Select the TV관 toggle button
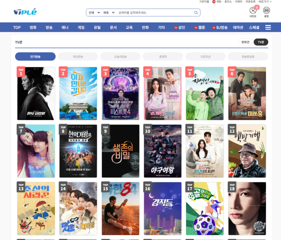 (261, 42)
